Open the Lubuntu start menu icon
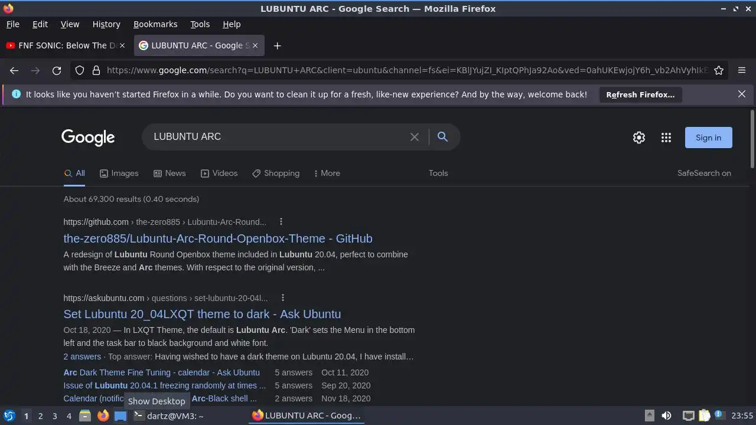Screen dimensions: 756x425 tap(9, 416)
